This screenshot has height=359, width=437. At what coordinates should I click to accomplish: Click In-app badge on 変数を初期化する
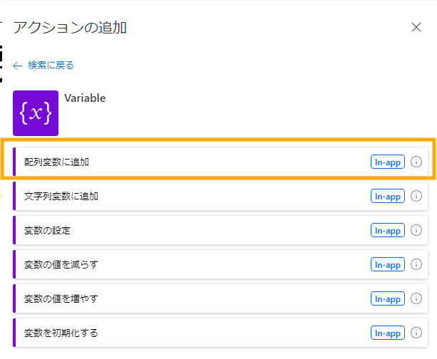pyautogui.click(x=388, y=333)
